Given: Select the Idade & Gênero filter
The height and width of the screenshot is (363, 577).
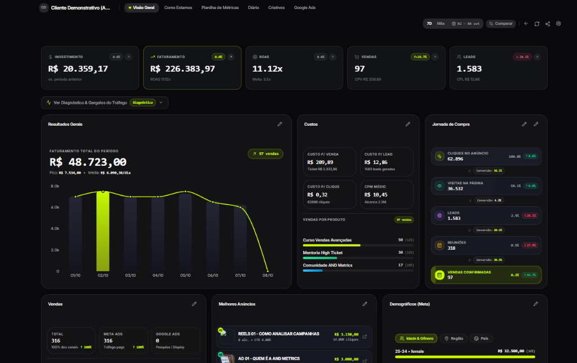Looking at the screenshot, I should click(416, 338).
